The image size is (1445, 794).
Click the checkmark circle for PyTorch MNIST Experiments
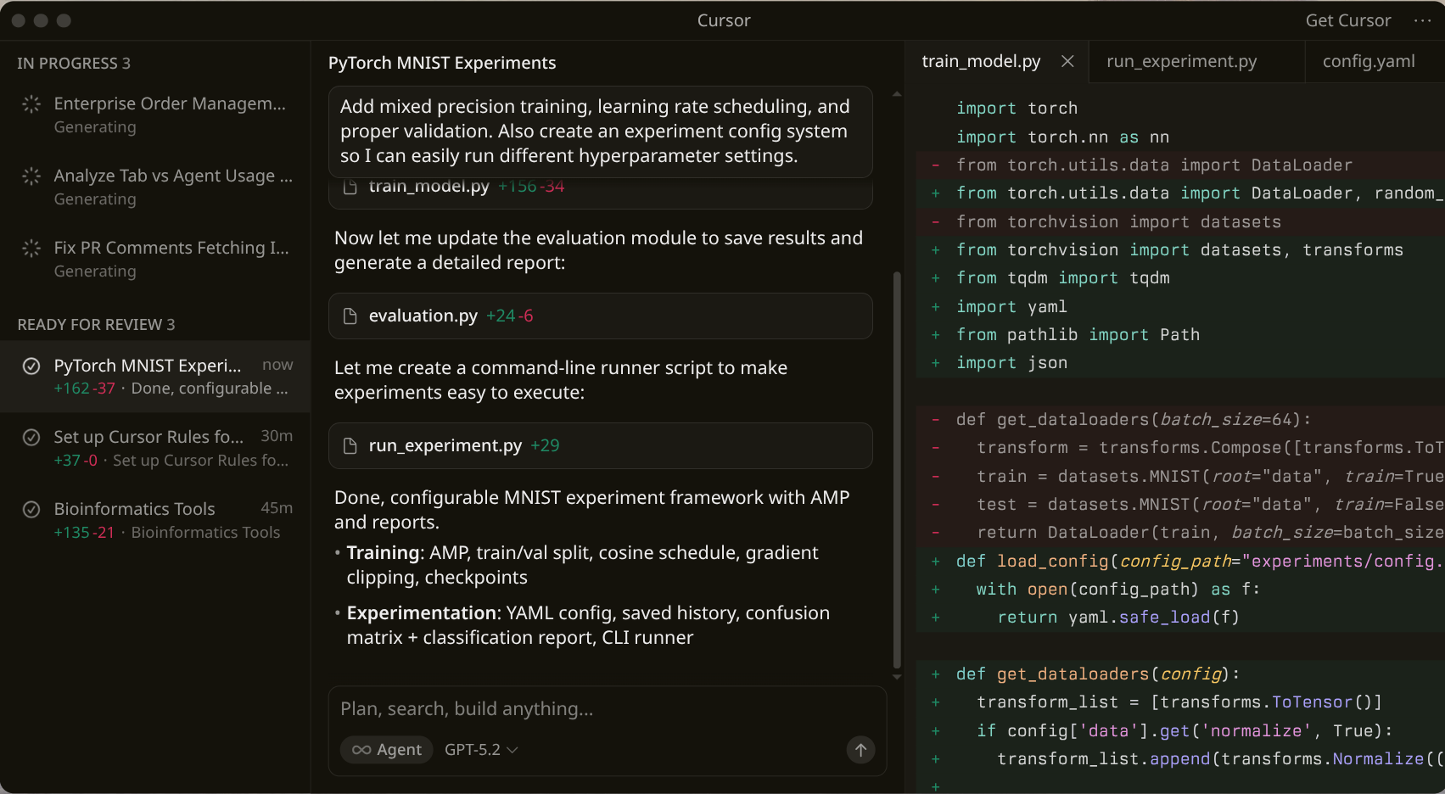click(x=31, y=366)
